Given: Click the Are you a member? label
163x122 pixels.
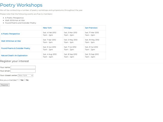Looking at the screenshot, I should 9,80.
